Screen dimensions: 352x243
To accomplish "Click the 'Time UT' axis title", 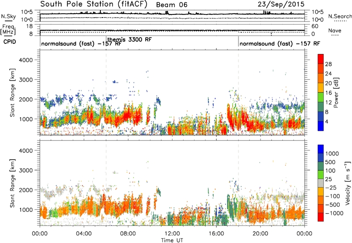I will 172,240.
